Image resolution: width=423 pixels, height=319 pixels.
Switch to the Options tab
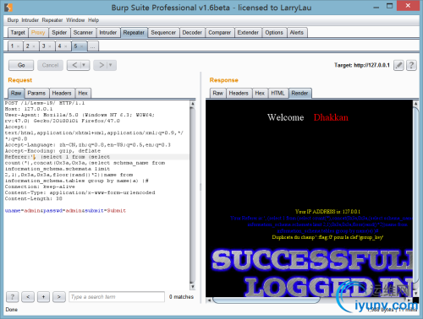tap(274, 33)
